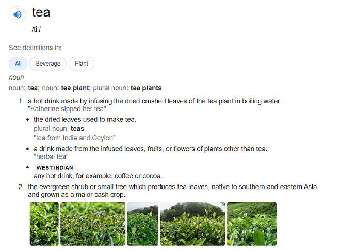Switch to the Beverage definitions filter

(48, 64)
